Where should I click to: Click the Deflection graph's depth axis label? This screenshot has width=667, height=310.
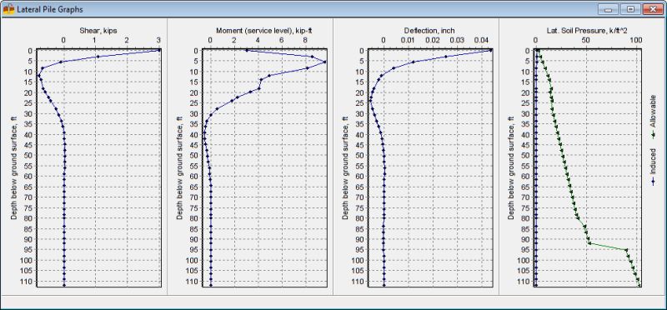(345, 168)
